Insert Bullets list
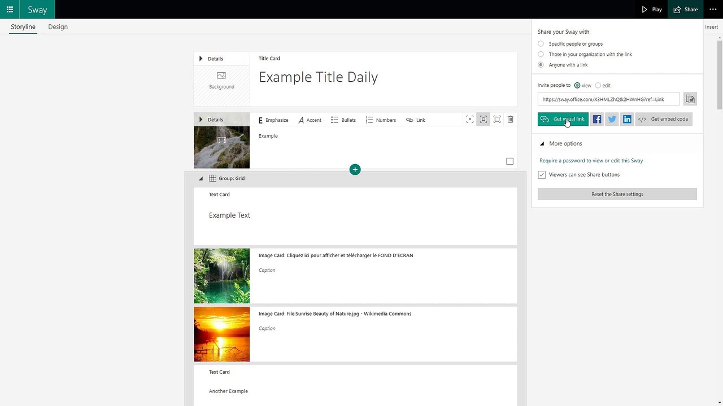723x406 pixels. click(343, 120)
